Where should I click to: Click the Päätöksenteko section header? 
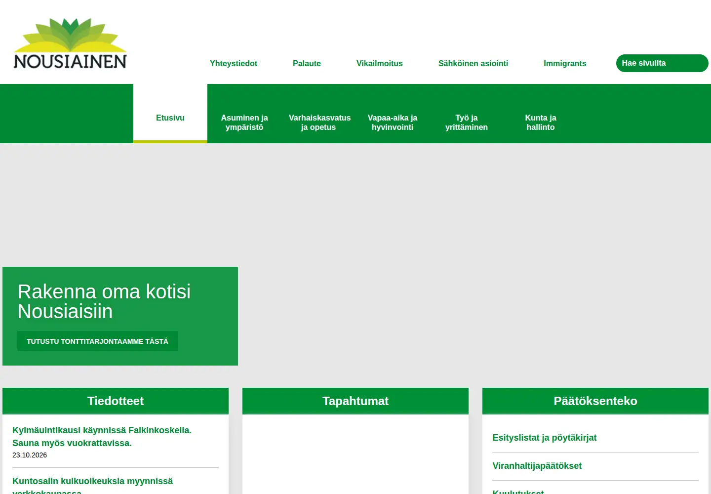[x=595, y=401]
